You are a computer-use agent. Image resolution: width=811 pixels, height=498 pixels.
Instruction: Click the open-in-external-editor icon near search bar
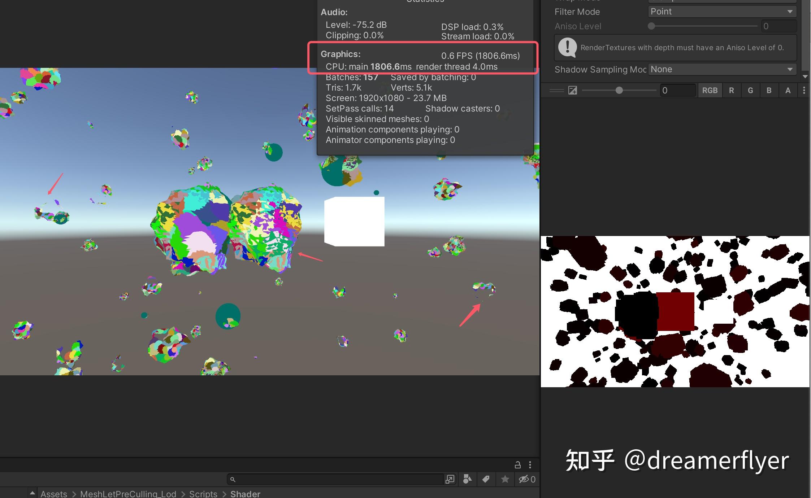click(x=450, y=479)
